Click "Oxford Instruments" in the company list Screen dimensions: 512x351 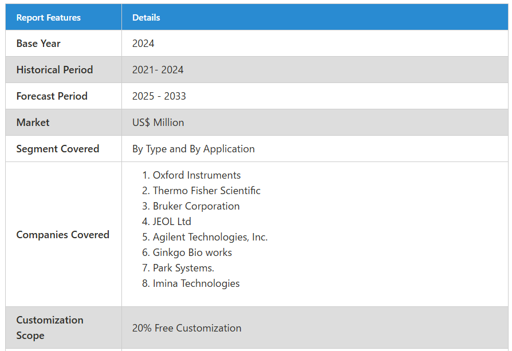click(x=196, y=175)
